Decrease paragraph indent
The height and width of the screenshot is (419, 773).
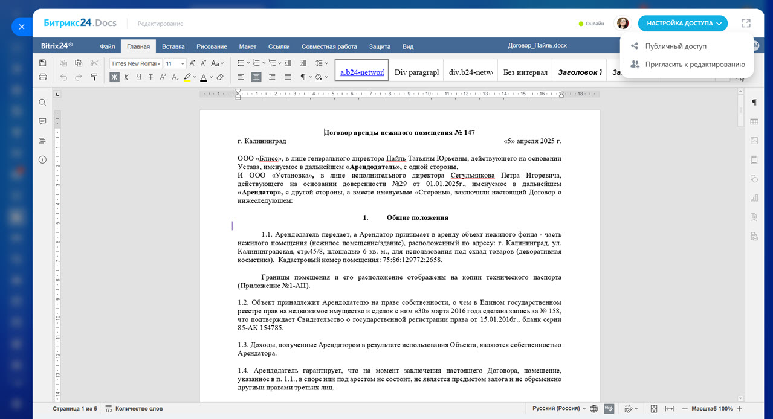[287, 63]
